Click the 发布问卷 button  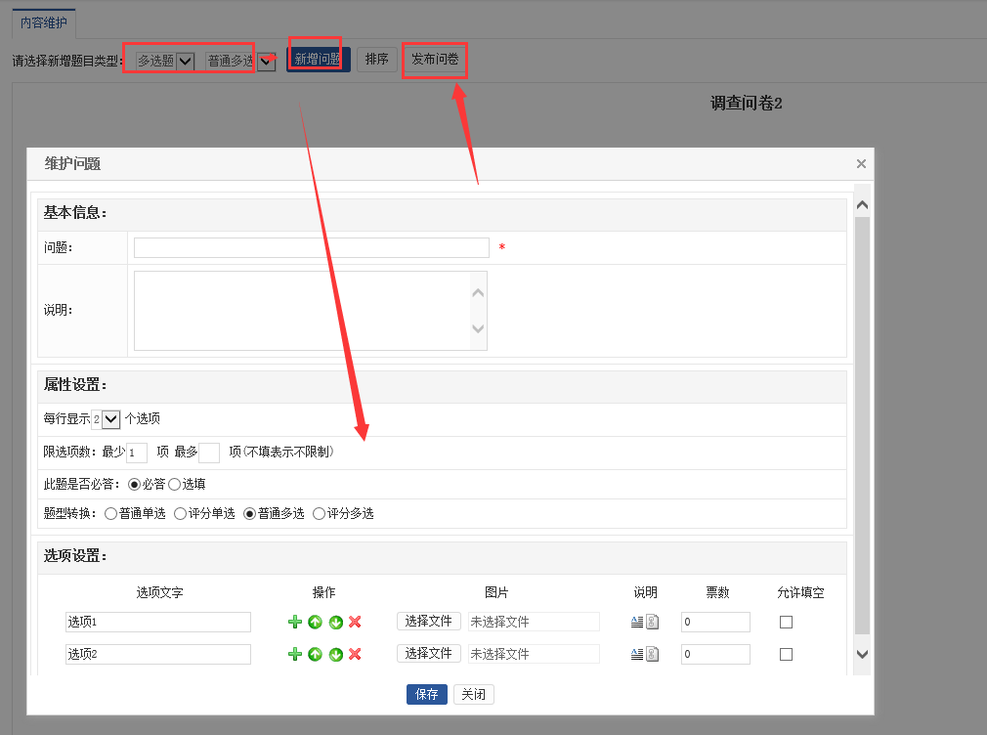(435, 60)
